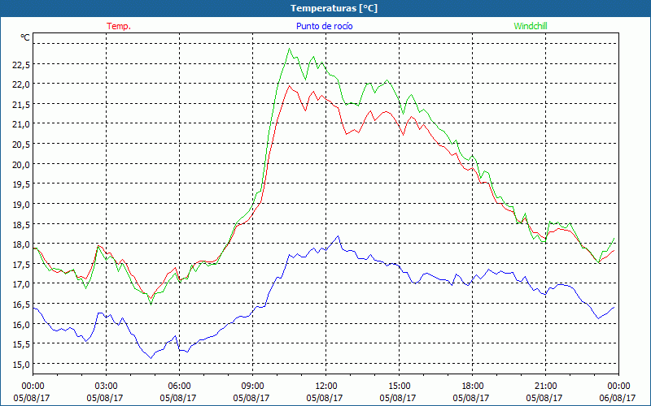The height and width of the screenshot is (406, 651).
Task: Click the '06:00' time axis label
Action: point(179,386)
